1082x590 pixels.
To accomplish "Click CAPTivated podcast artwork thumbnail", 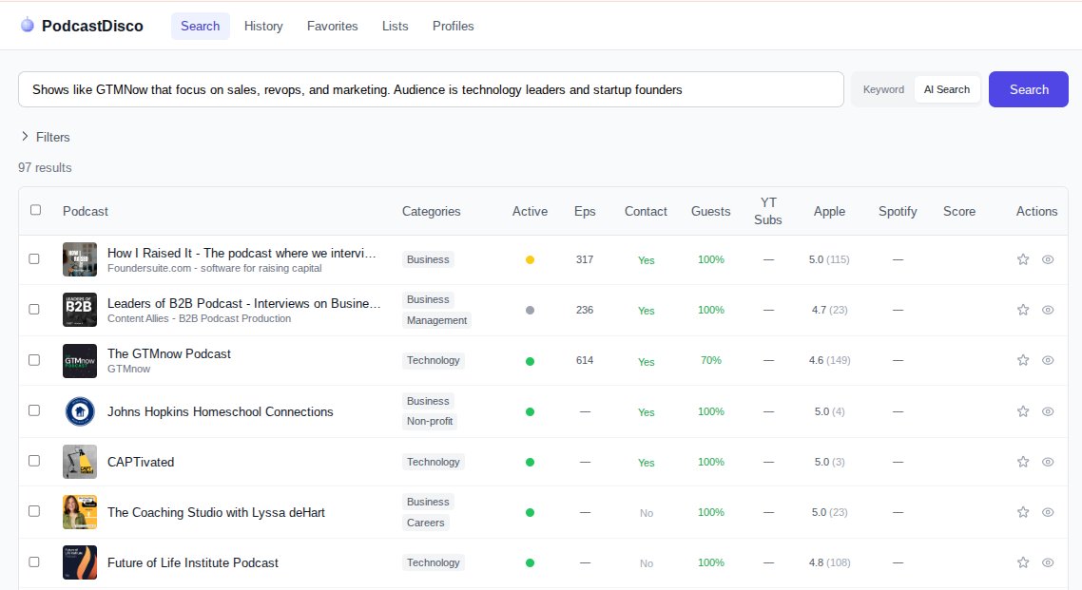I will (80, 462).
